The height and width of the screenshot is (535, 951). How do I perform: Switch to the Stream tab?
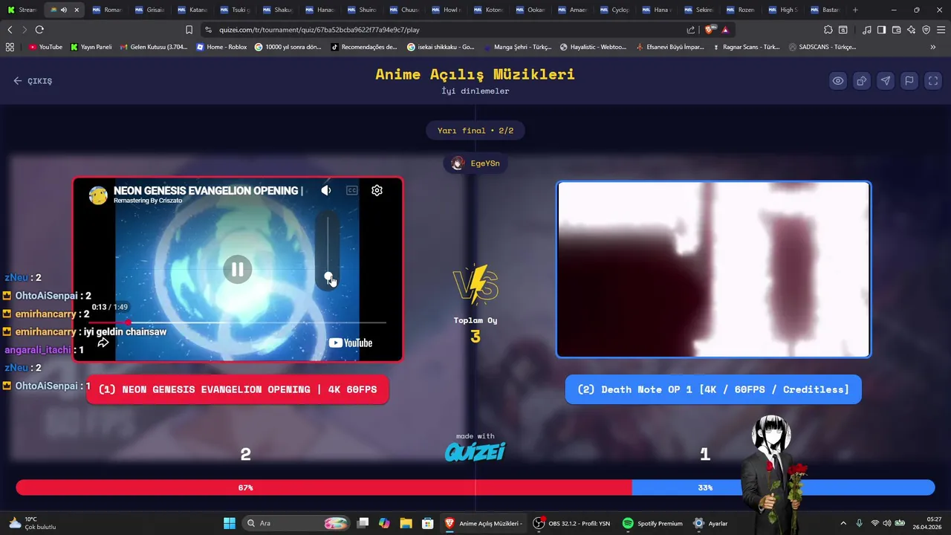(22, 10)
